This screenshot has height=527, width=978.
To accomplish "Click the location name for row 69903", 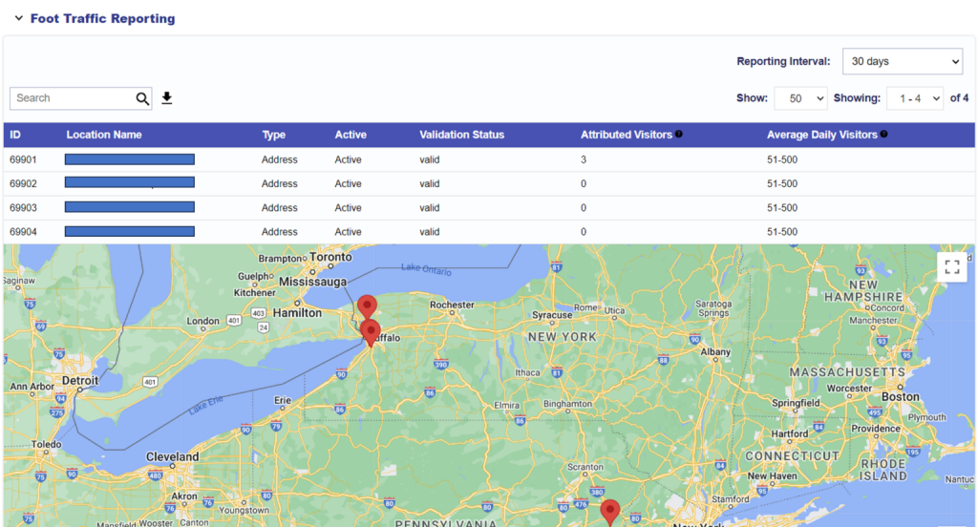I will tap(130, 207).
